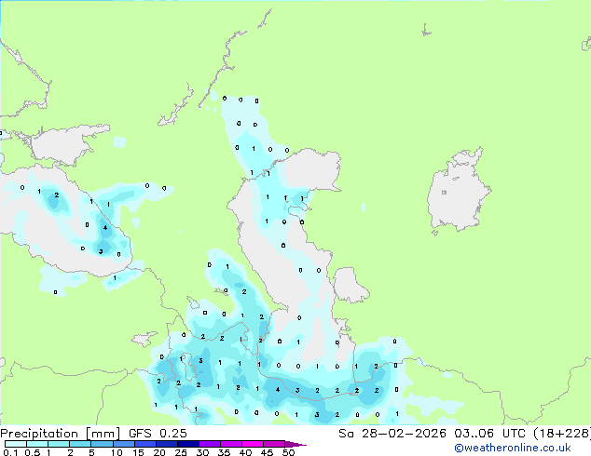The image size is (591, 456).
Task: Select the 10–15 mm legend color box
Action: pos(123,444)
